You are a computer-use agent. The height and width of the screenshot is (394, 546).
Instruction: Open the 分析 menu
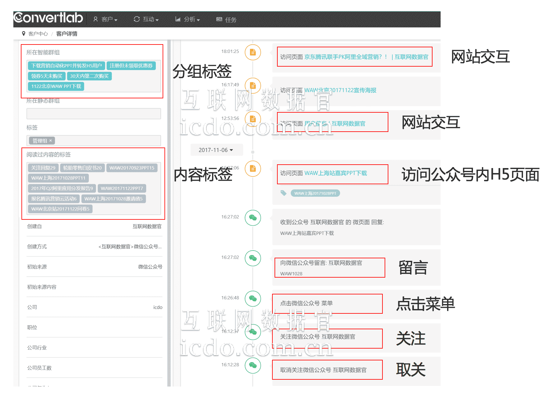tap(187, 19)
